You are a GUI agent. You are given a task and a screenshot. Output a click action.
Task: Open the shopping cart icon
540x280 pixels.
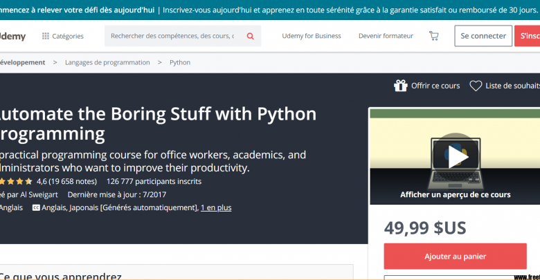[x=433, y=36]
